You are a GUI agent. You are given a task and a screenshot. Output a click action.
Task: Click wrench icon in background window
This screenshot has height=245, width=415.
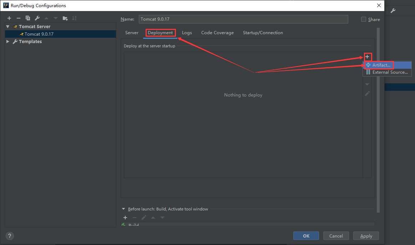393,11
